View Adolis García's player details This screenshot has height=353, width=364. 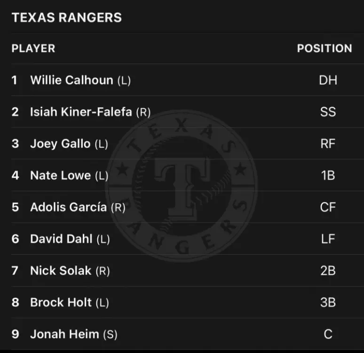[68, 207]
